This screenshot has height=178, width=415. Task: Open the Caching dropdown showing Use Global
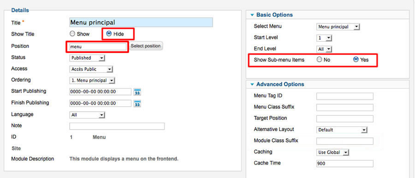(x=332, y=152)
